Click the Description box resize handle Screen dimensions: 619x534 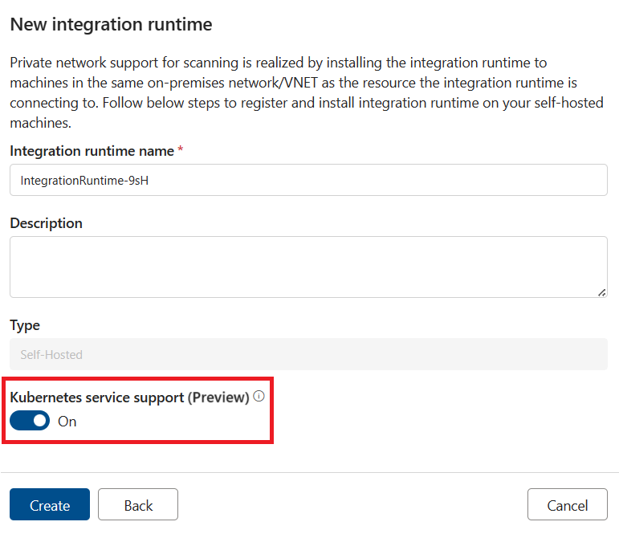tap(601, 292)
